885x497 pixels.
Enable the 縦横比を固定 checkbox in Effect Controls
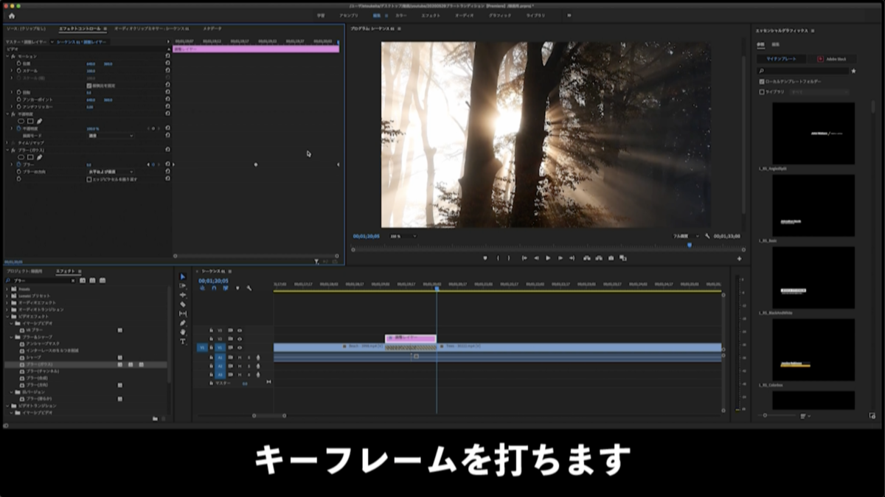pyautogui.click(x=88, y=86)
